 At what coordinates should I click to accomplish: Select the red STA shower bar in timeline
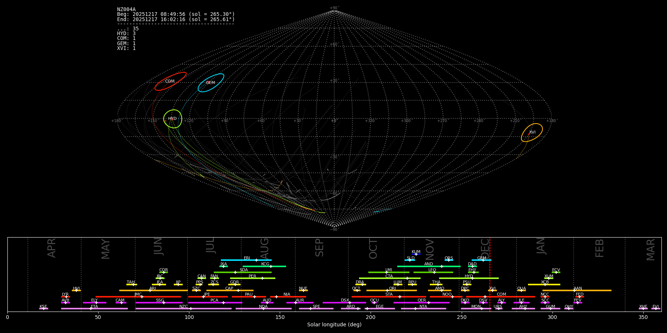[389, 297]
